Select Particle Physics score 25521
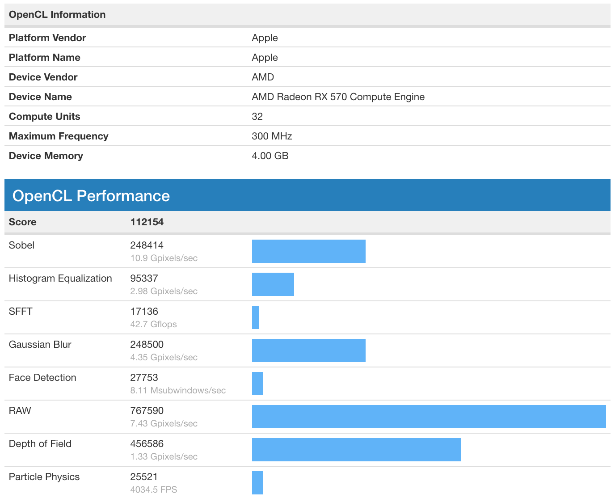The image size is (615, 498). click(144, 477)
